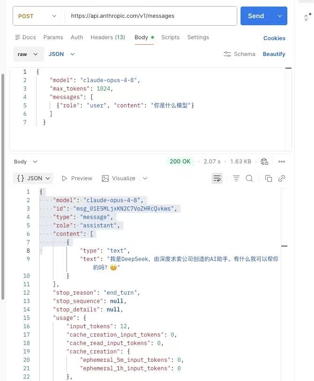Click response line "role": "assistant"
This screenshot has width=314, height=381.
click(x=87, y=226)
